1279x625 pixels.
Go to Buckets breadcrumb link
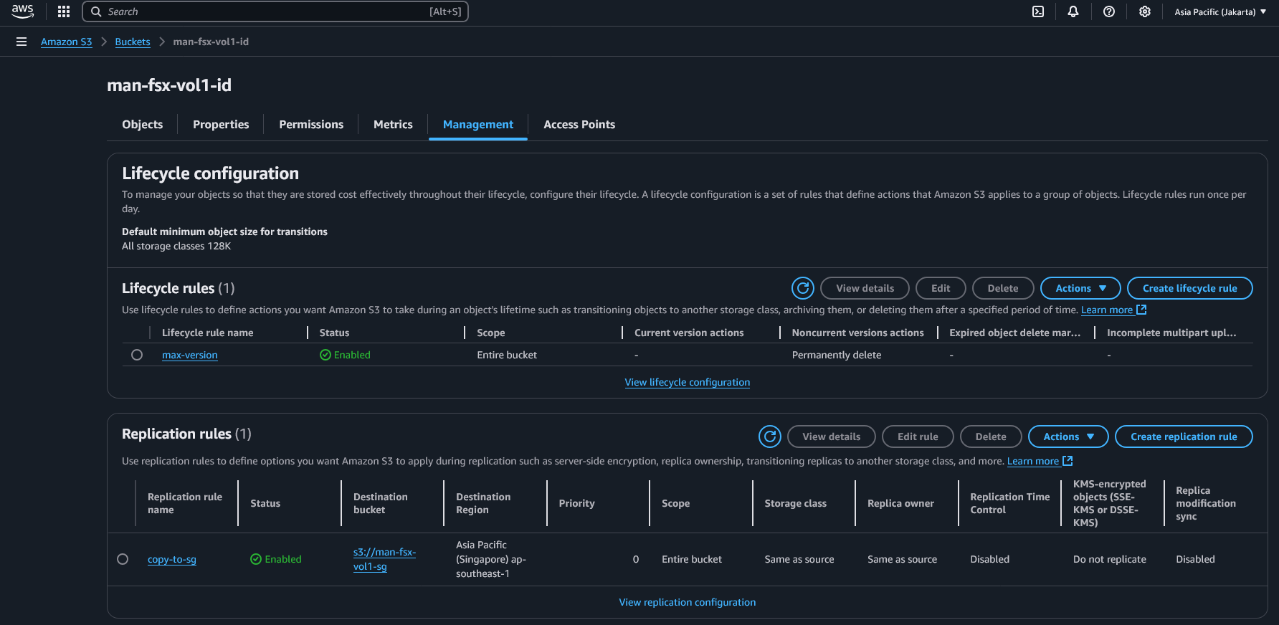pyautogui.click(x=133, y=42)
